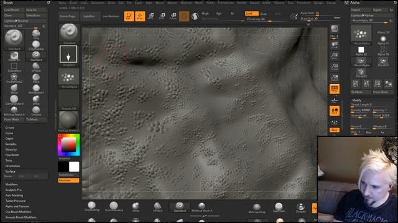This screenshot has width=398, height=223.
Task: Adjust the Focal Shift slider
Action: click(320, 13)
